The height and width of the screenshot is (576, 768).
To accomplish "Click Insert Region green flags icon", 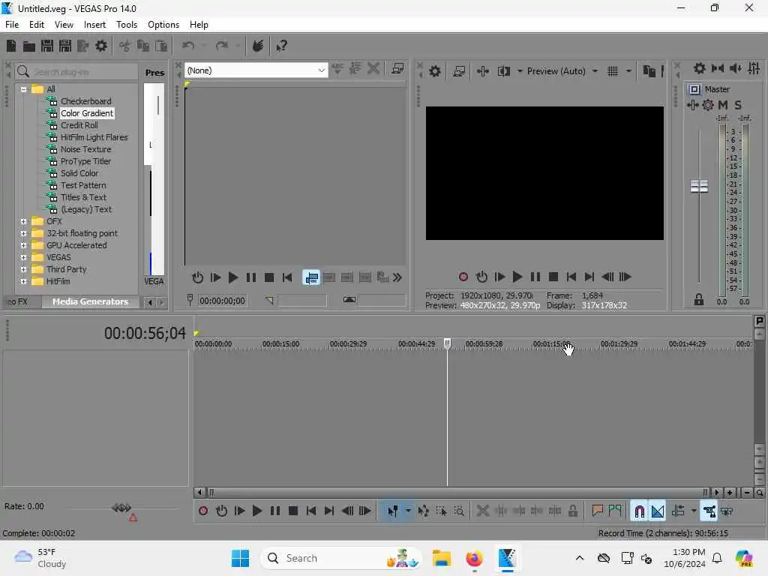I will 615,511.
